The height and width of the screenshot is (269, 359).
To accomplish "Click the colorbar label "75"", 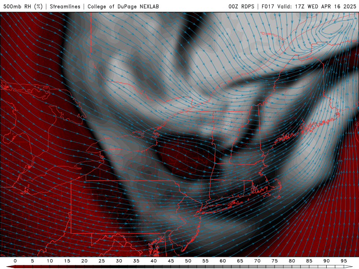I will 275,261.
